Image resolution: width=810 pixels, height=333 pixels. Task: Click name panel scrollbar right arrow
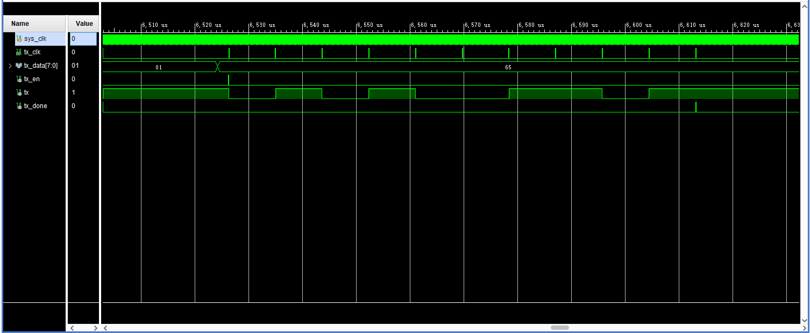coord(95,328)
